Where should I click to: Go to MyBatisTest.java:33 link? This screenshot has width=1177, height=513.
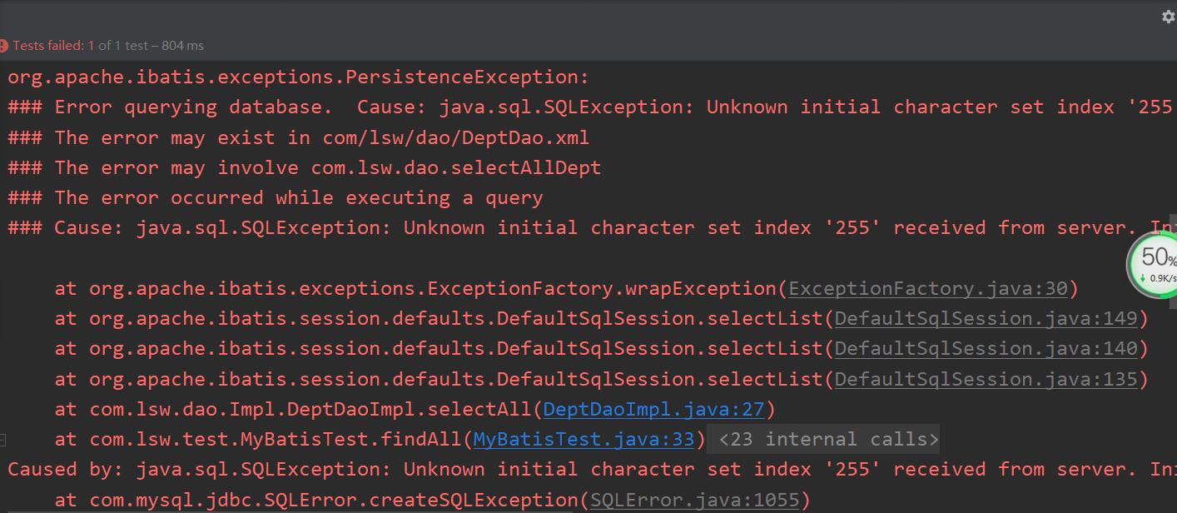click(x=584, y=440)
